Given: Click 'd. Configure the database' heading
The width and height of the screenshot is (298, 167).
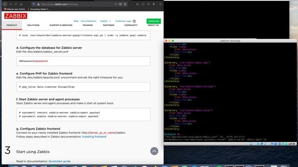Looking at the screenshot, I should point(49,48).
